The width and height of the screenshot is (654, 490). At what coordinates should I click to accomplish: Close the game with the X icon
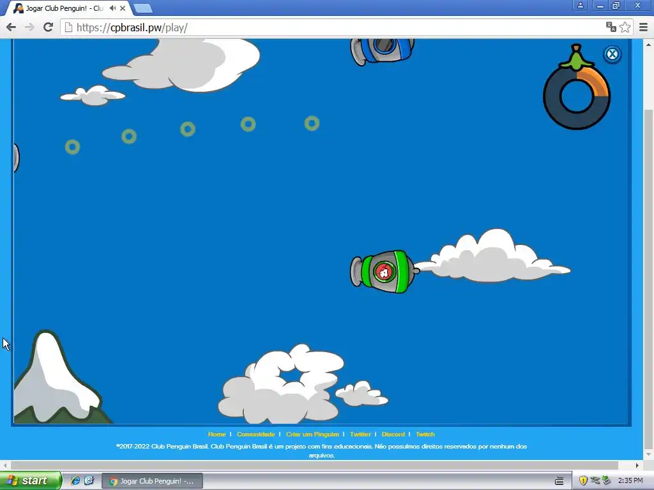click(x=612, y=54)
